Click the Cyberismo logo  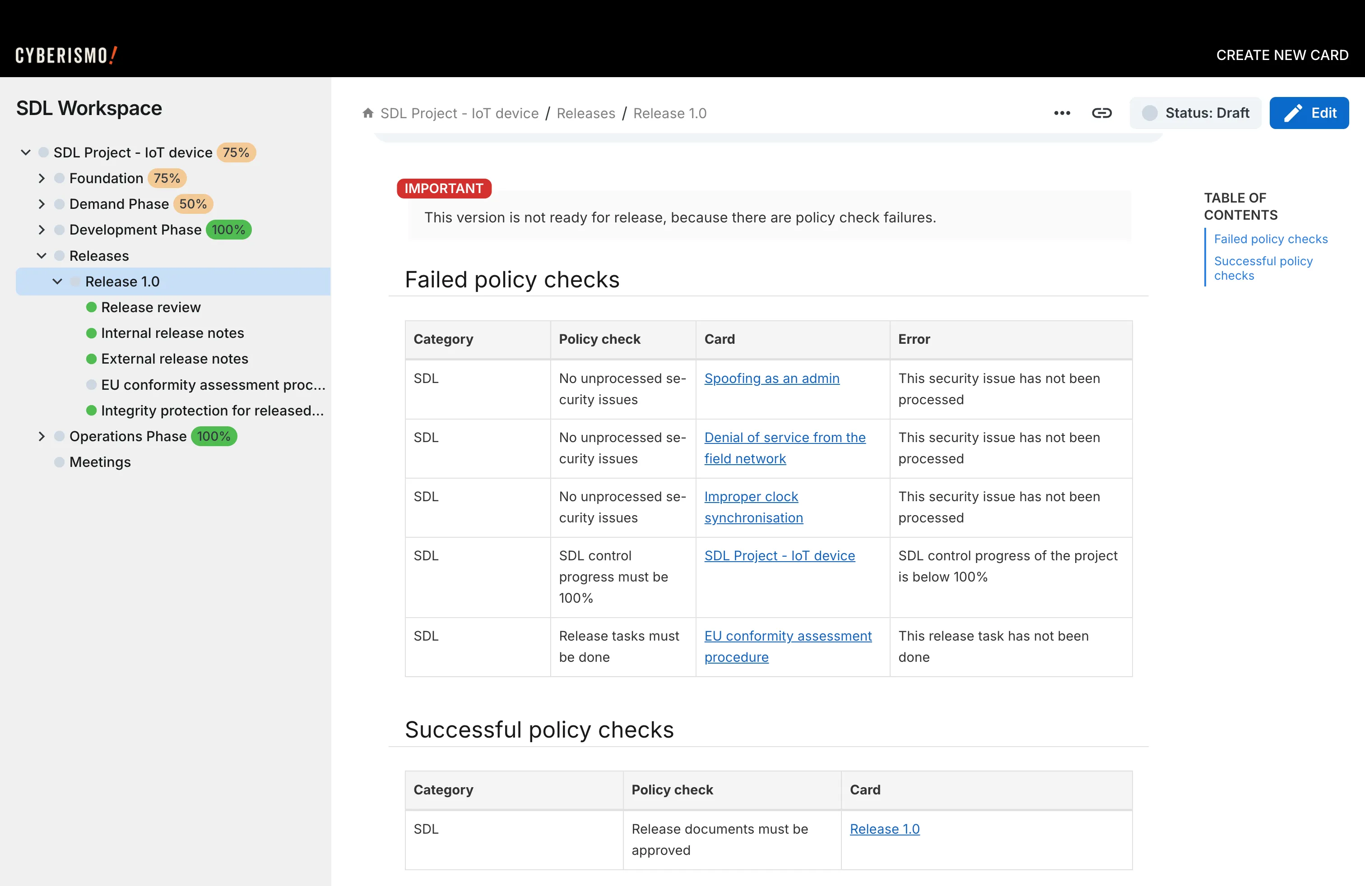[x=66, y=55]
